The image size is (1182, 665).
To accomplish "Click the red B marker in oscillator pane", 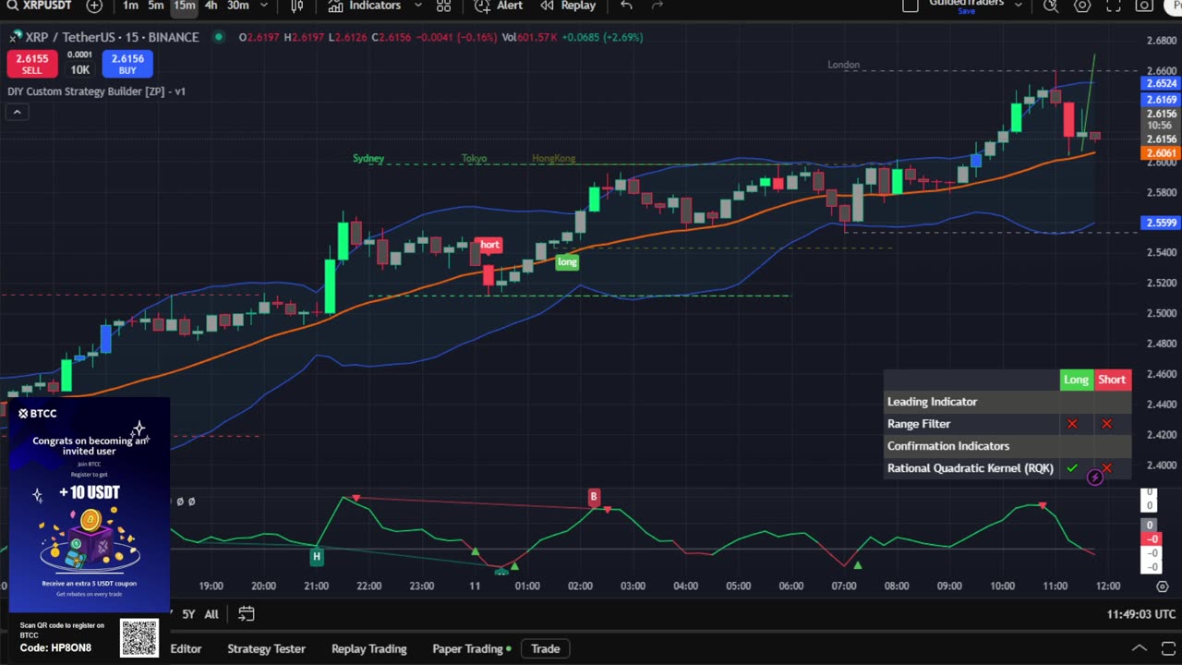I will point(594,497).
